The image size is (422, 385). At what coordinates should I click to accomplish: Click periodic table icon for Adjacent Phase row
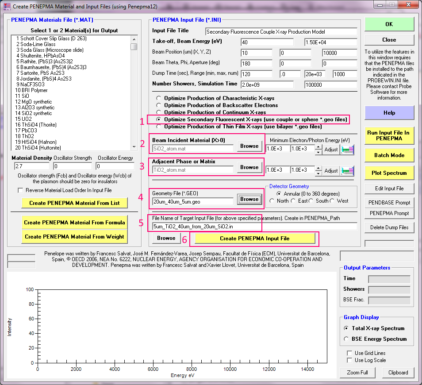[347, 171]
